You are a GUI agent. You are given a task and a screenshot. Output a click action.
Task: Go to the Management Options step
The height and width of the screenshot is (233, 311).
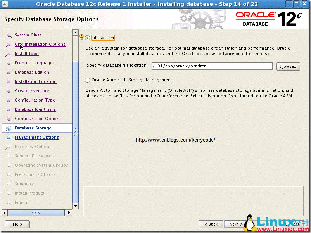click(37, 137)
